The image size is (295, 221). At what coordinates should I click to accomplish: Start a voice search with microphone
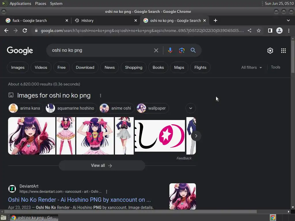tap(170, 50)
